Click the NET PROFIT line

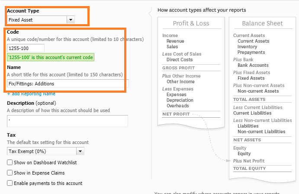click(x=176, y=114)
